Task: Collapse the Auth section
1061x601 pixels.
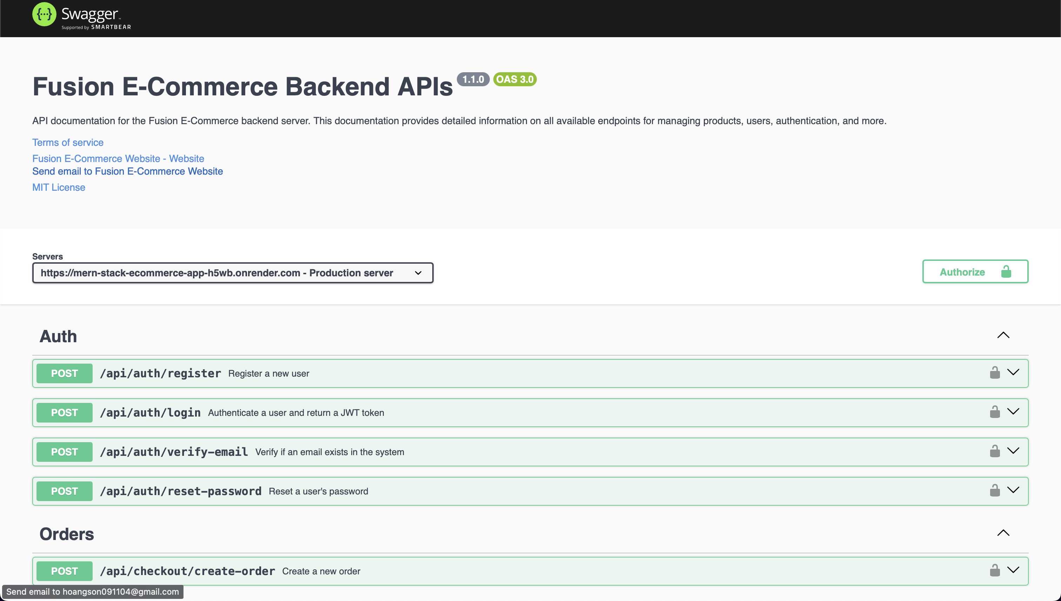Action: (1003, 335)
